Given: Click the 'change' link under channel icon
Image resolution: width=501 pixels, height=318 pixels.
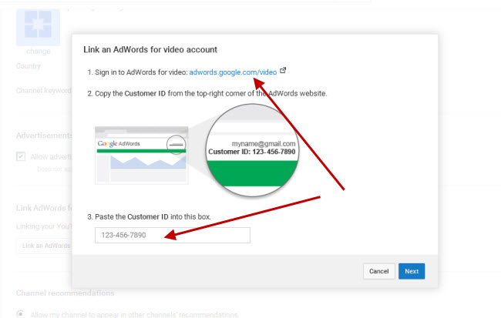Looking at the screenshot, I should point(39,51).
